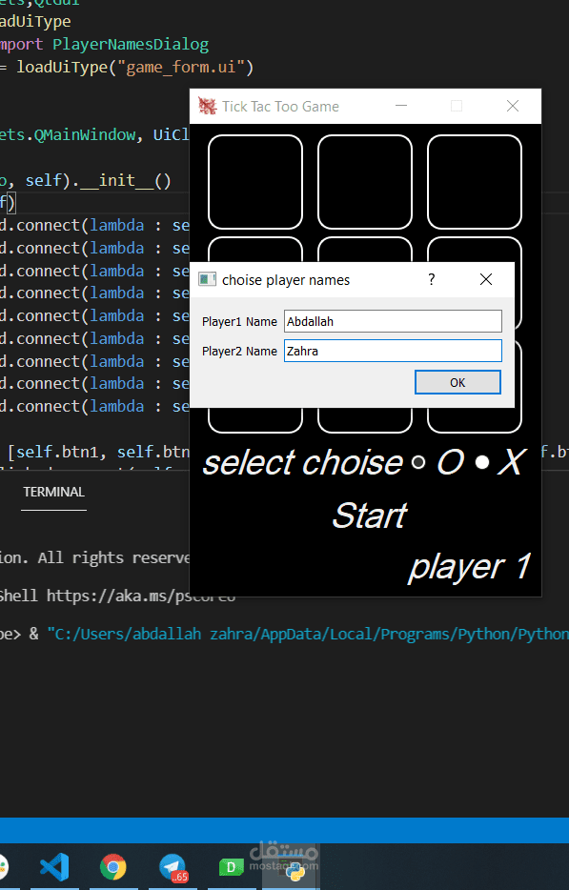Viewport: 569px width, 890px height.
Task: Click into the Player2 Name field
Action: (x=393, y=351)
